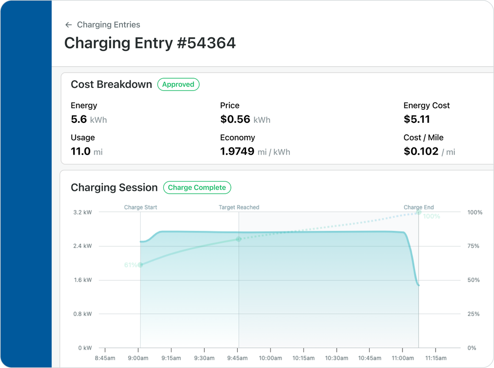Image resolution: width=494 pixels, height=368 pixels.
Task: Select the 61% start point on the chart
Action: point(140,264)
